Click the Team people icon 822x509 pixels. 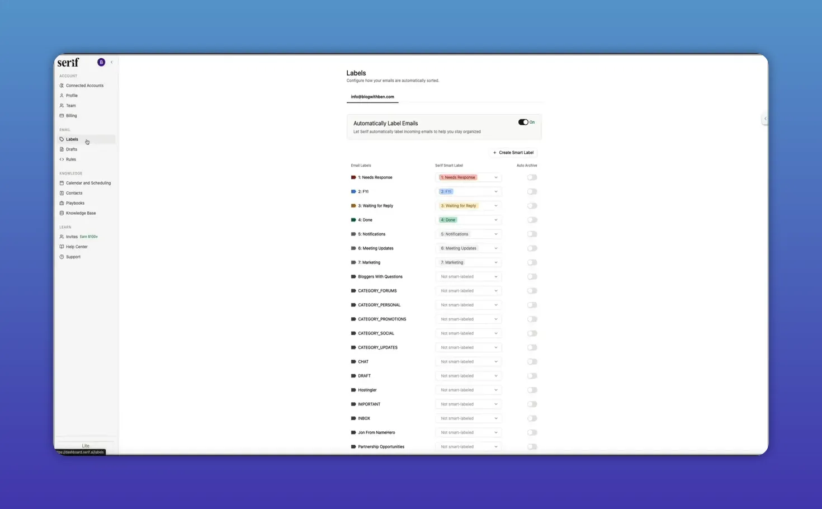pyautogui.click(x=62, y=106)
